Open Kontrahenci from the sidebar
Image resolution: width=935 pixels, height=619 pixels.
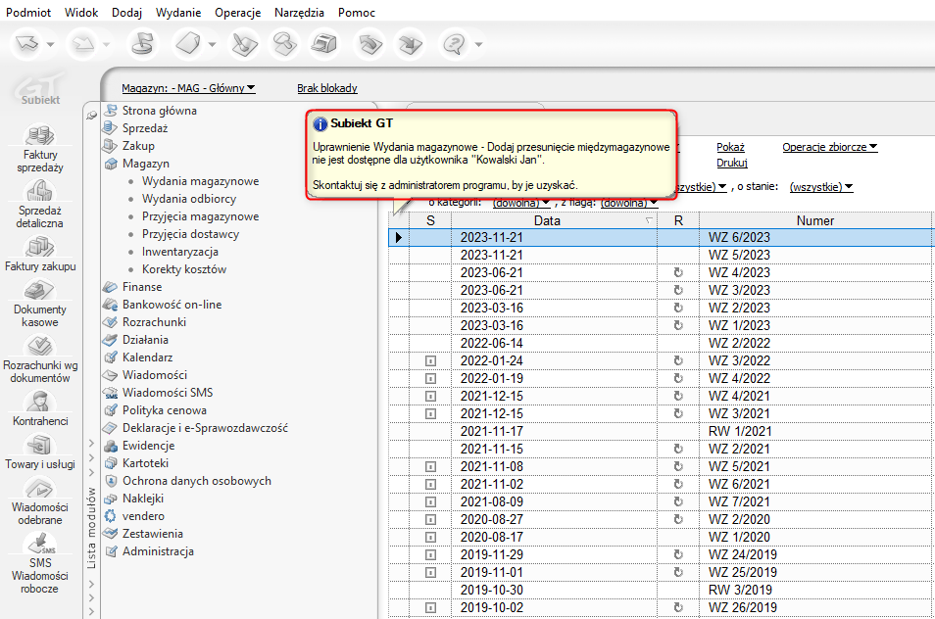click(39, 403)
